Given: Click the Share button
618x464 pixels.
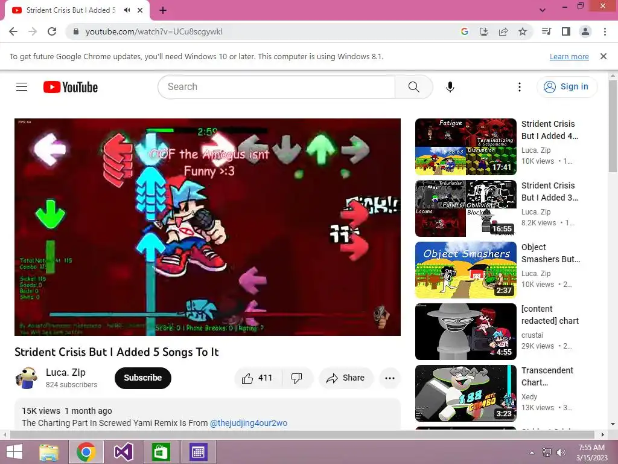Looking at the screenshot, I should point(346,378).
